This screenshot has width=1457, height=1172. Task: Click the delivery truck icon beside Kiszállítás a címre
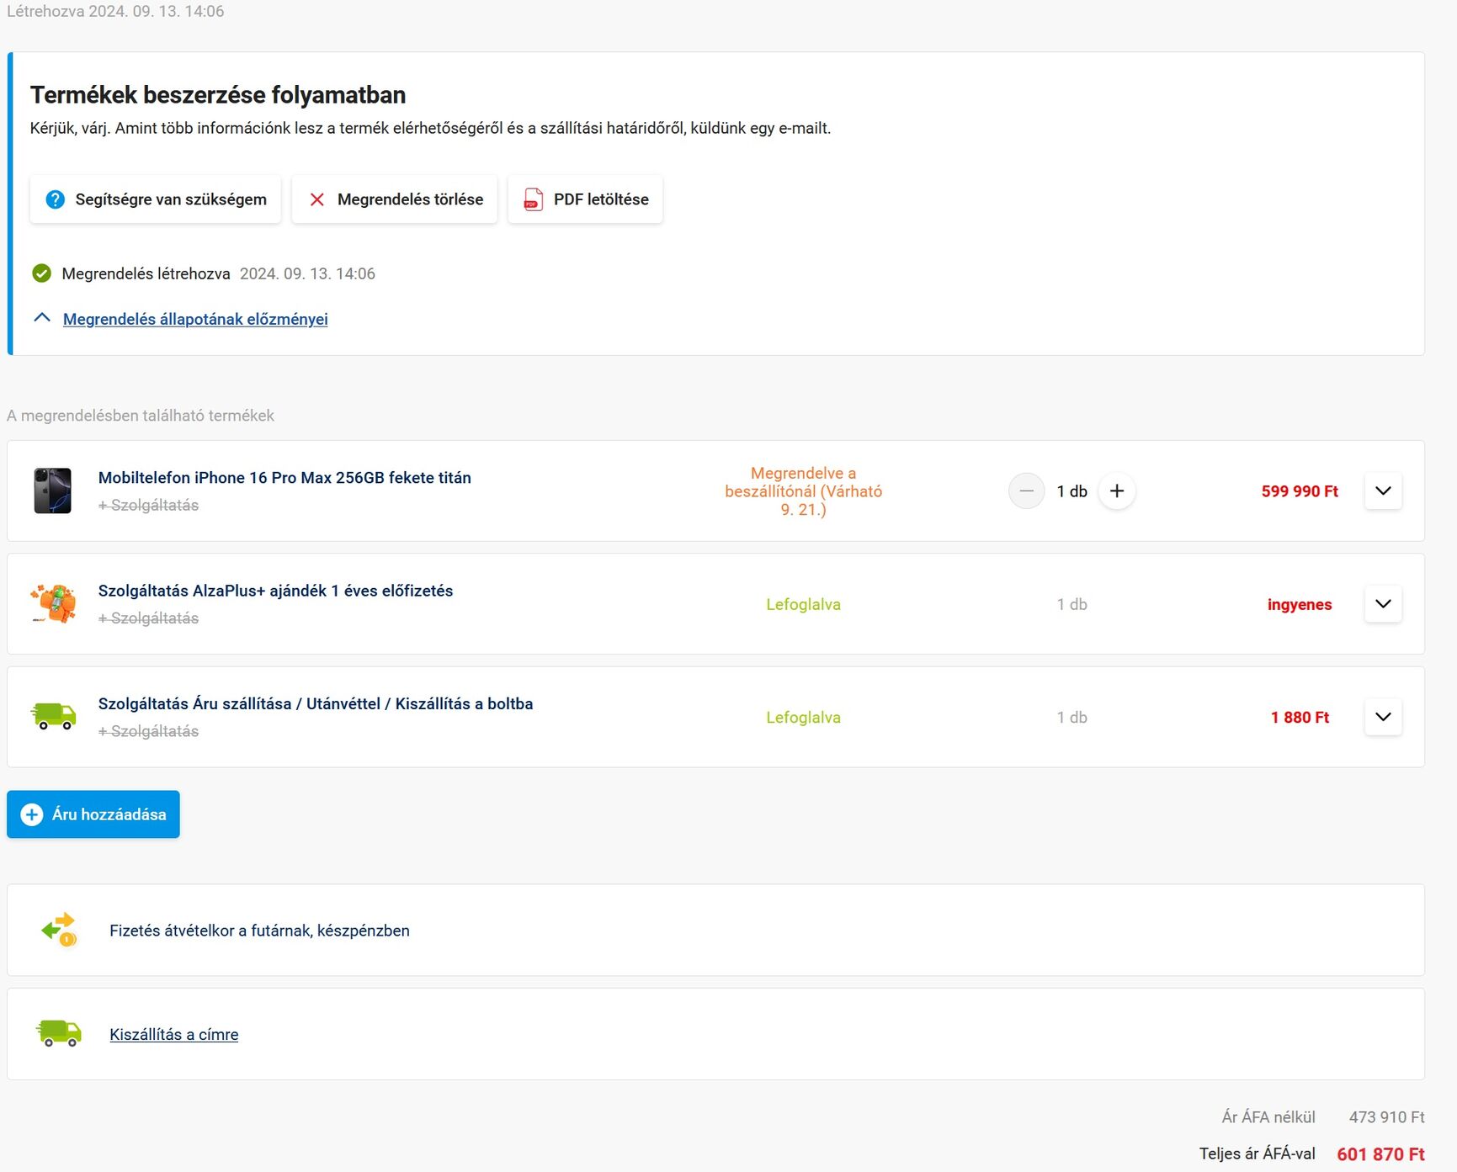point(59,1034)
